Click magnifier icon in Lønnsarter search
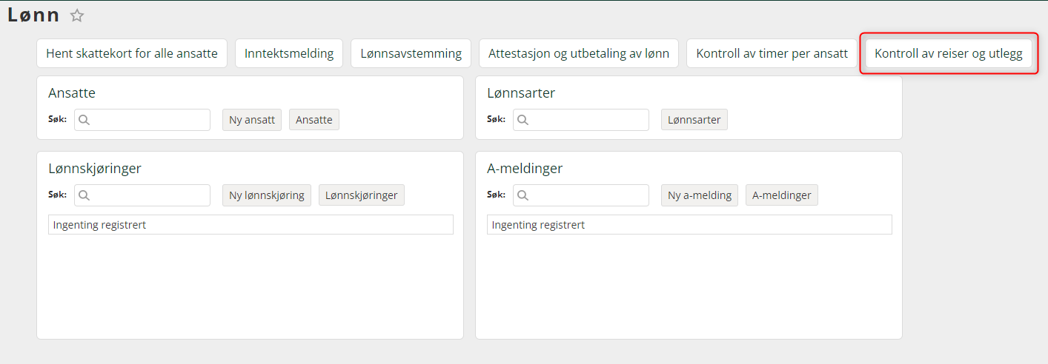The image size is (1048, 364). pyautogui.click(x=523, y=120)
